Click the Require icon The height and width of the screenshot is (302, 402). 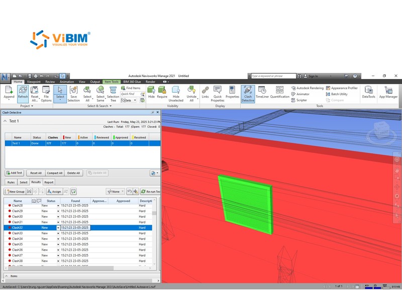coord(162,90)
